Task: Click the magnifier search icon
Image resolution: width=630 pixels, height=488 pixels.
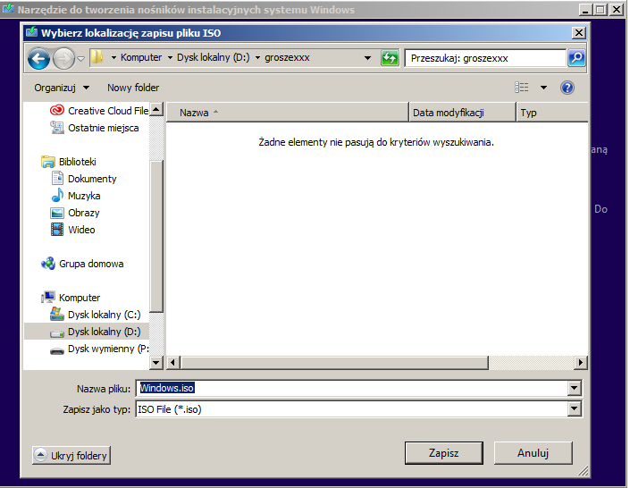Action: (x=576, y=58)
